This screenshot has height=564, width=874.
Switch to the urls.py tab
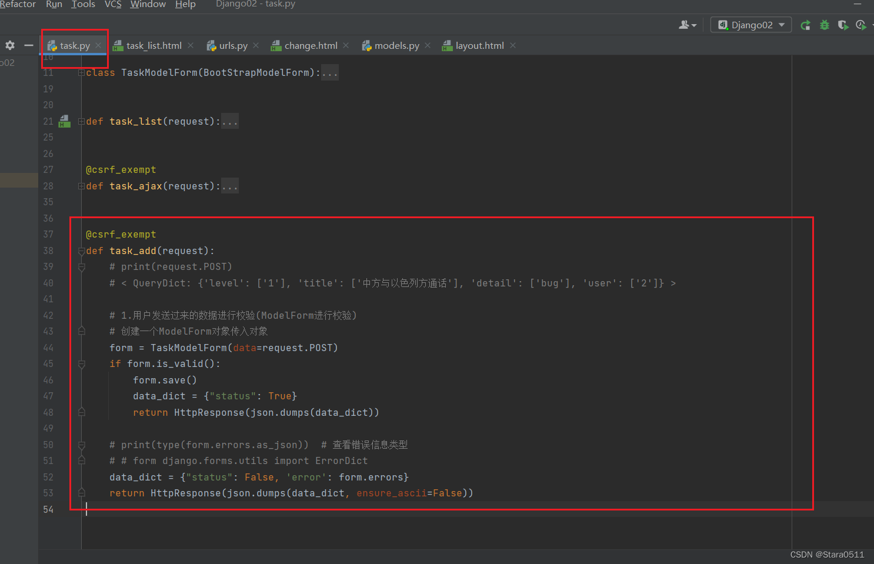(233, 45)
